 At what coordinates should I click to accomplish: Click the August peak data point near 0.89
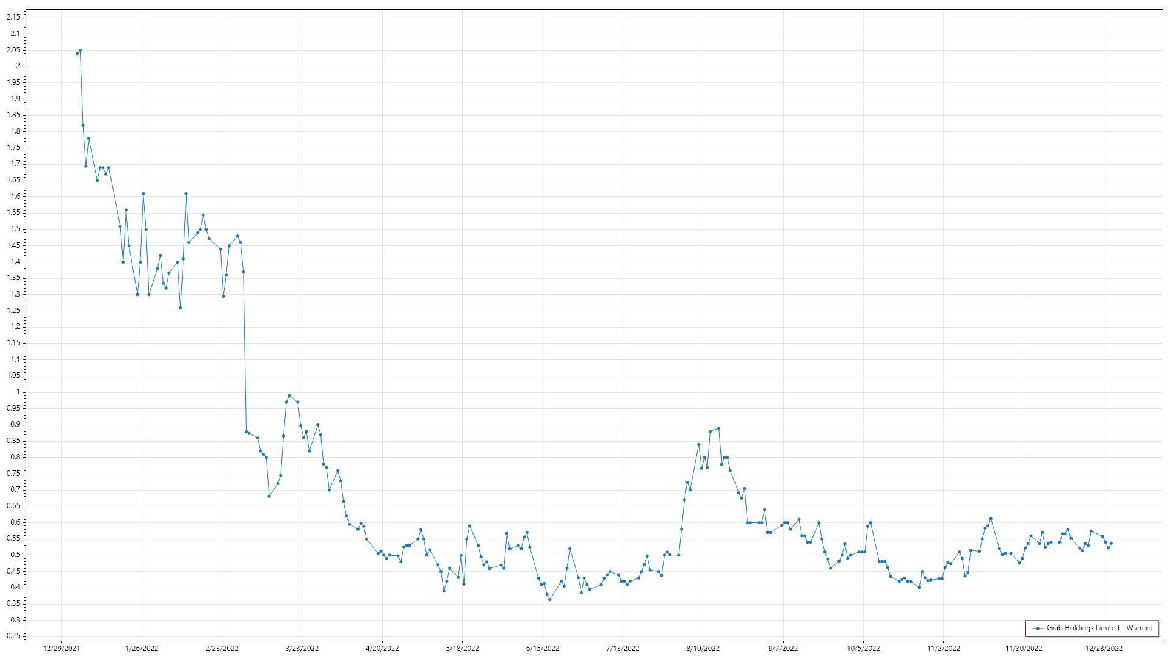coord(718,428)
